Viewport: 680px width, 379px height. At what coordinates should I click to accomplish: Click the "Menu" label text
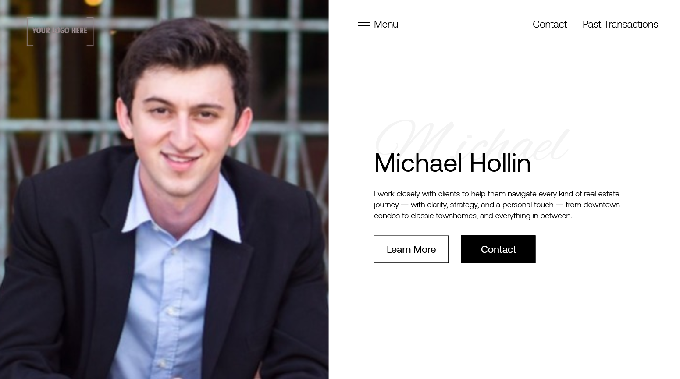[x=386, y=24]
